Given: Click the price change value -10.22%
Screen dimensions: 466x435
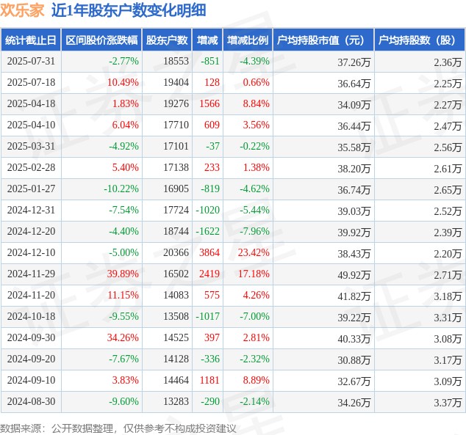Looking at the screenshot, I should 121,189.
